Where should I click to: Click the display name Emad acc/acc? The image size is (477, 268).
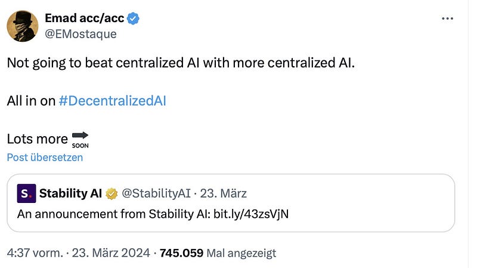85,19
